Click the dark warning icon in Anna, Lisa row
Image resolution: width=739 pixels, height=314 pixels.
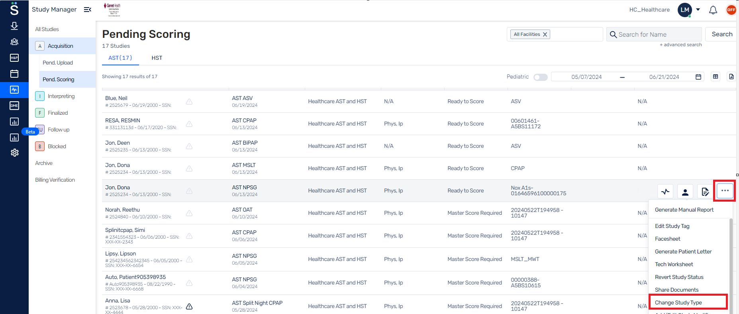189,306
